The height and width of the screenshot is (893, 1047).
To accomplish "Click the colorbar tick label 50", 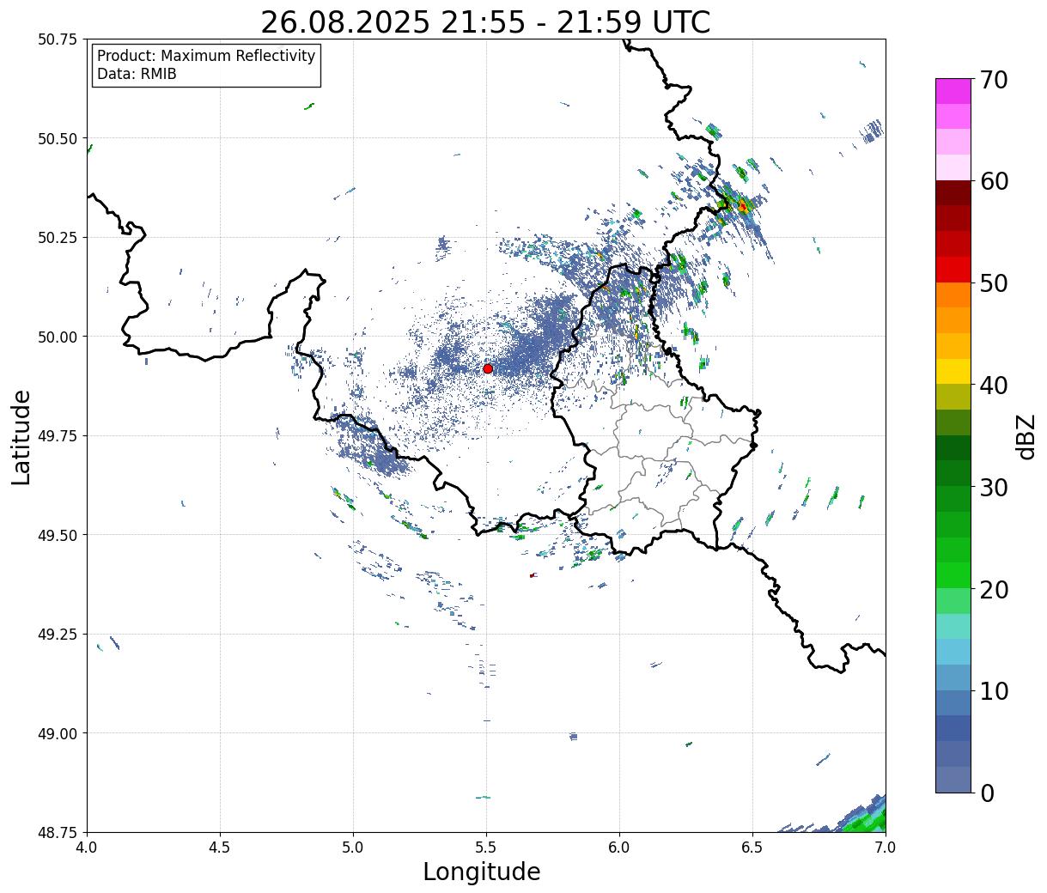I will click(992, 283).
